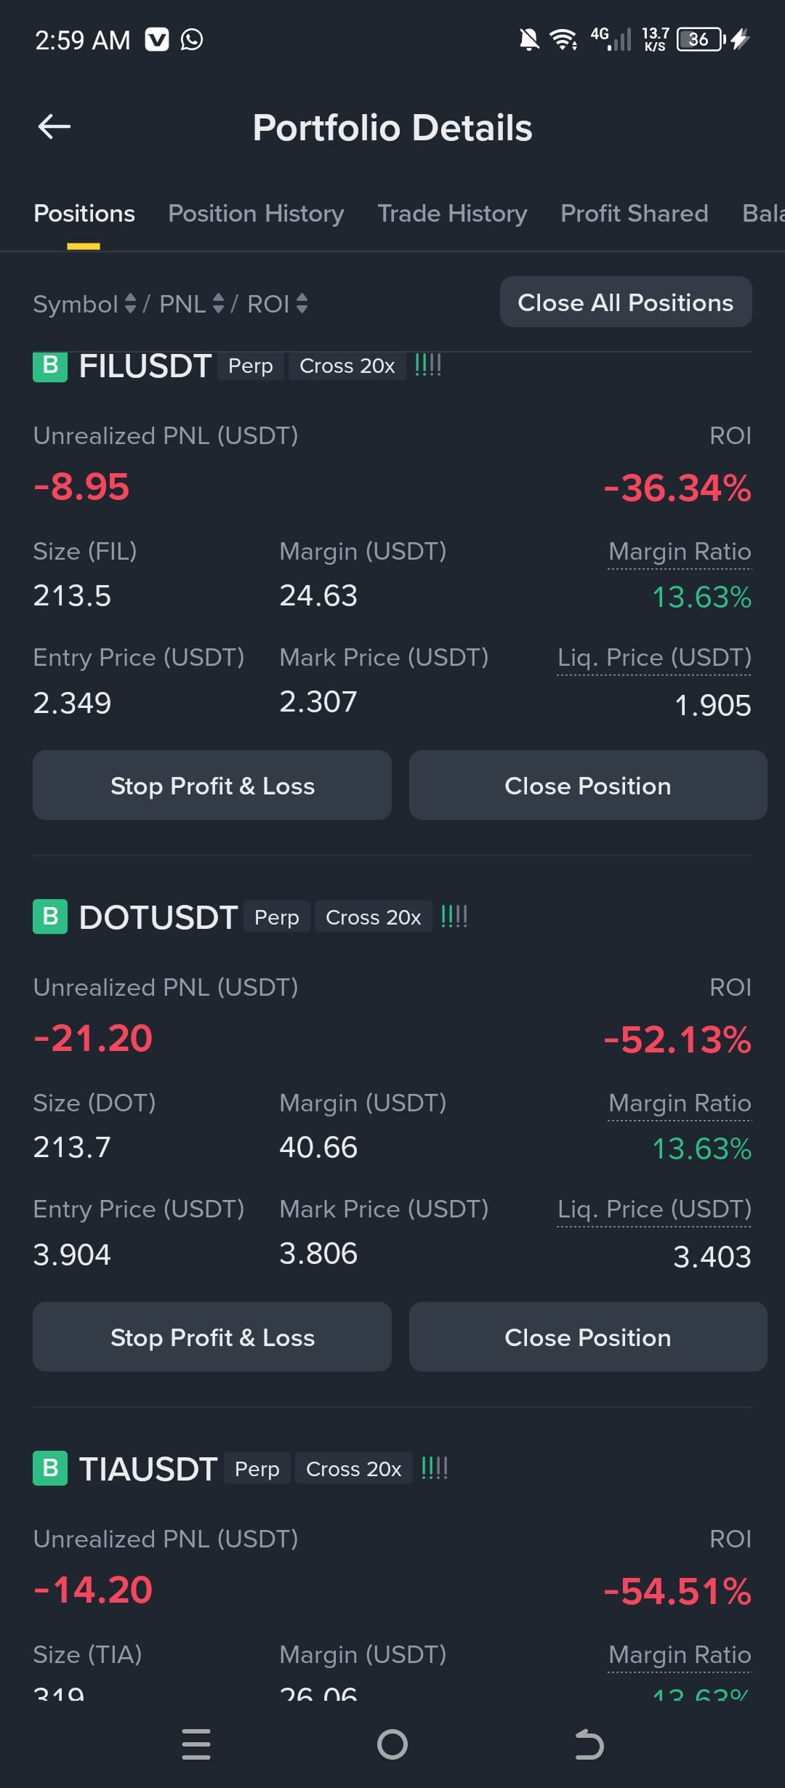This screenshot has width=785, height=1788.
Task: Close Position for DOTUSDT
Action: point(588,1337)
